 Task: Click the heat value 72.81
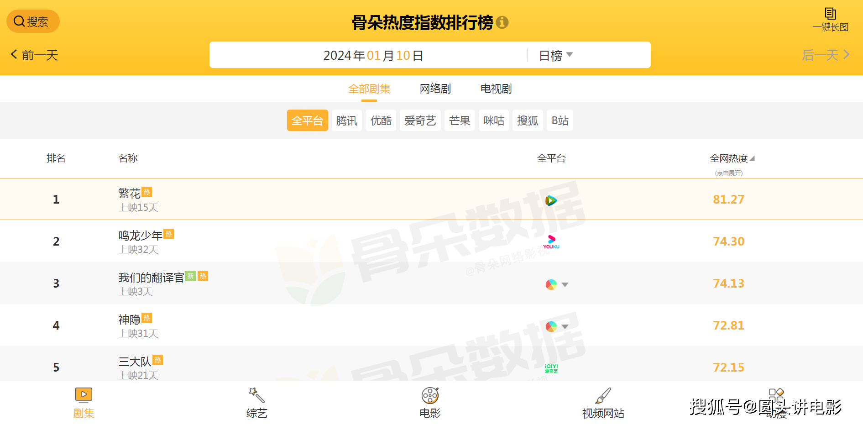coord(728,325)
